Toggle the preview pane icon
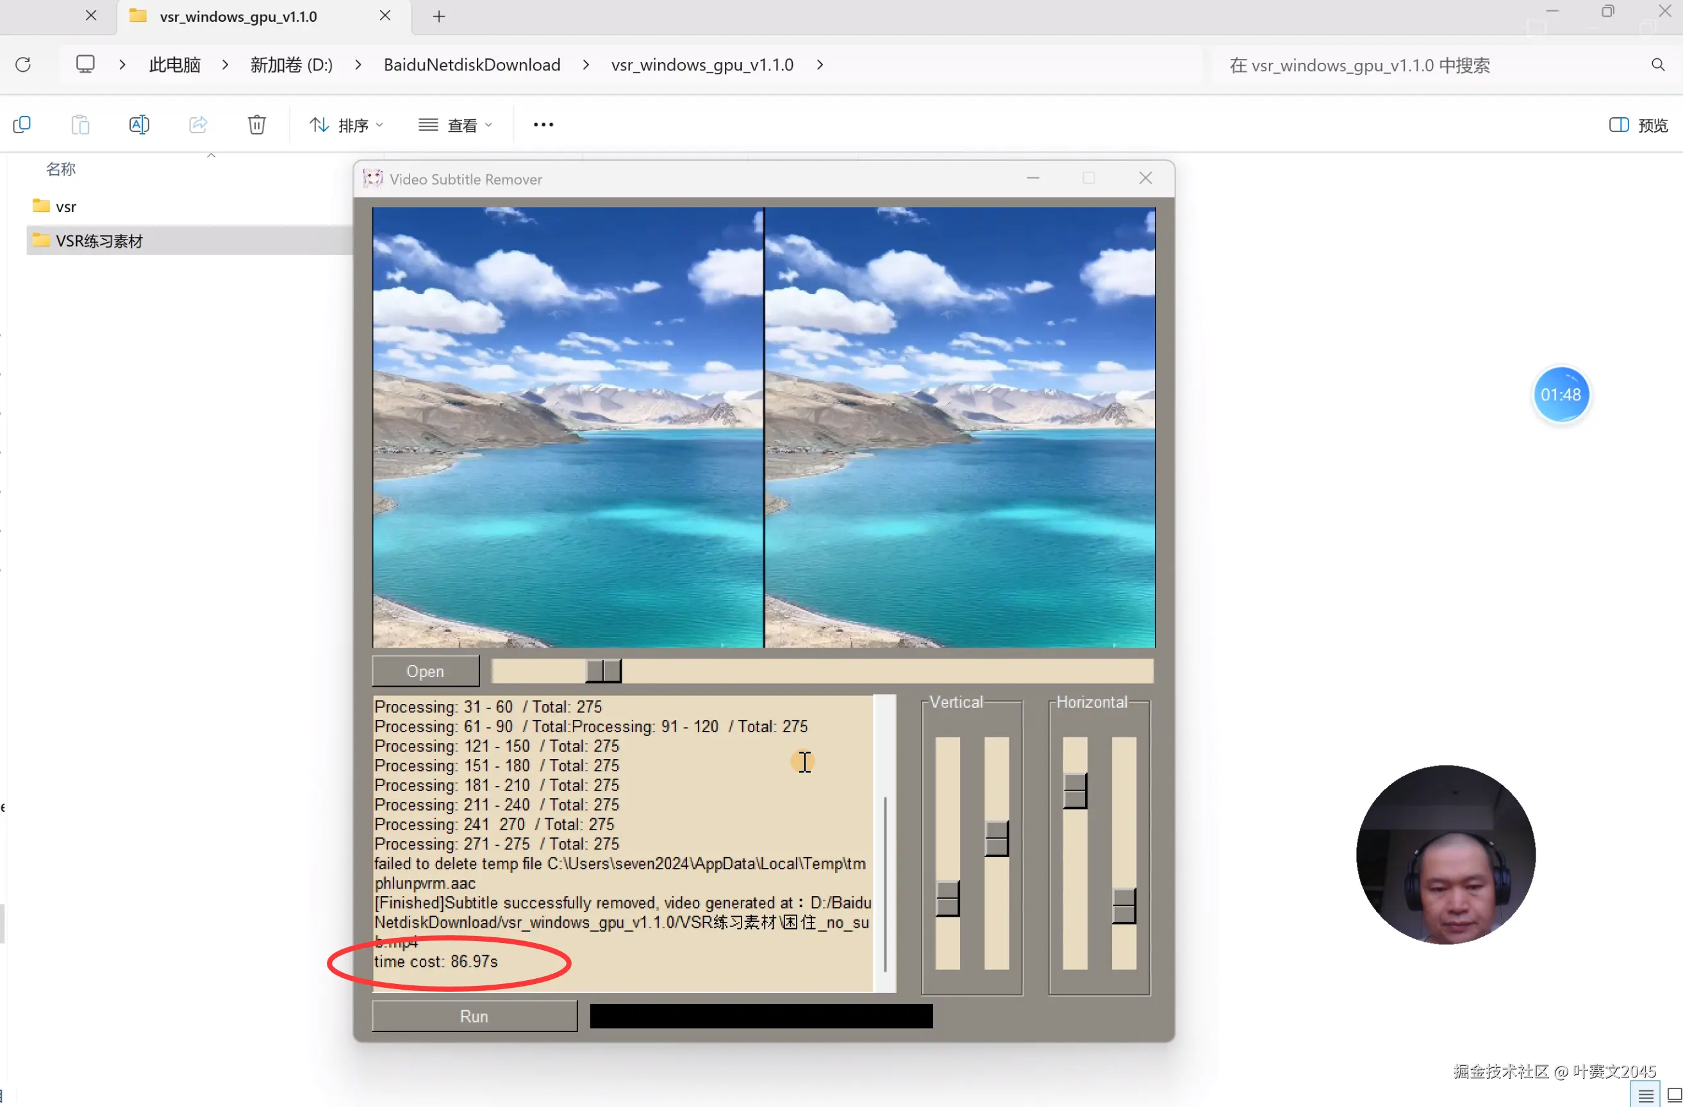The image size is (1683, 1107). tap(1619, 125)
